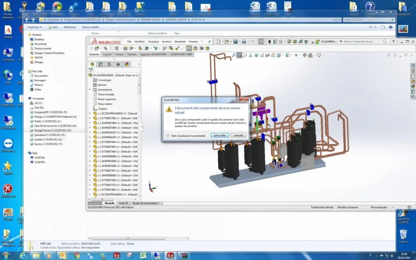
Task: Click the Print icon in SOLIDWORKS toolbar
Action: tap(244, 42)
